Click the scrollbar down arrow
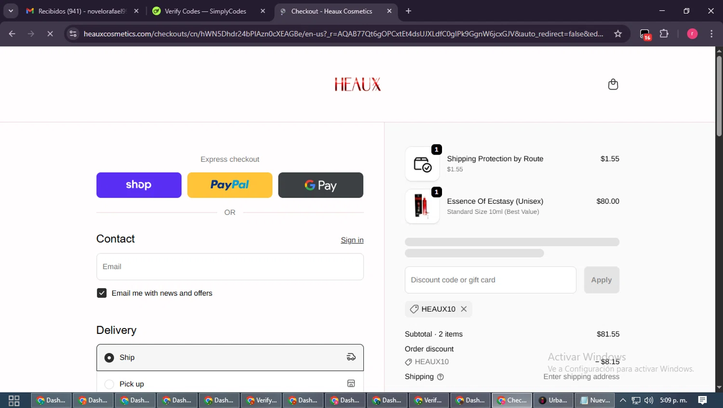 (x=719, y=387)
